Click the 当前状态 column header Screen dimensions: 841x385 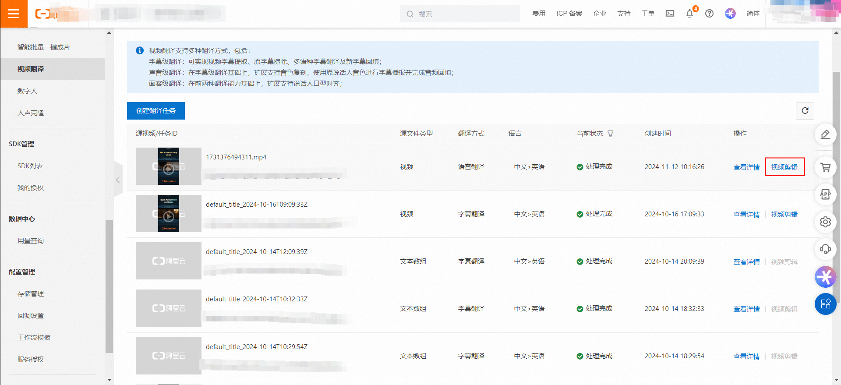[x=590, y=134]
